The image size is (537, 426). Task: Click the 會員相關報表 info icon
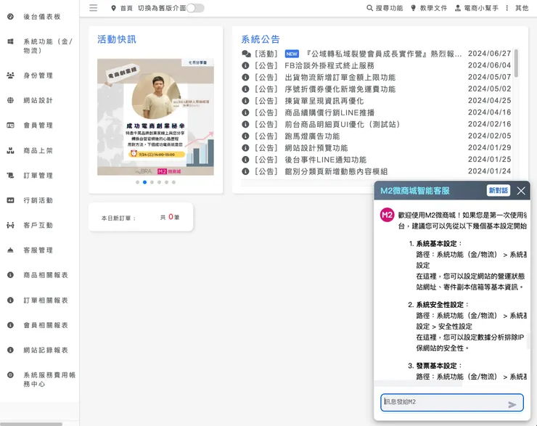[x=10, y=325]
